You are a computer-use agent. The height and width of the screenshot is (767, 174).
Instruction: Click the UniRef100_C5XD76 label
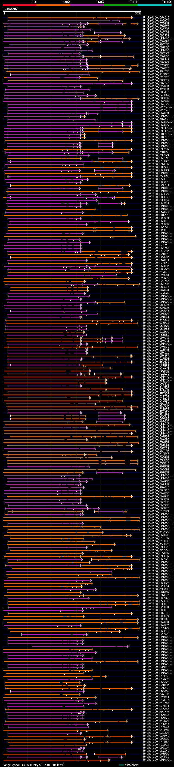coord(156,26)
